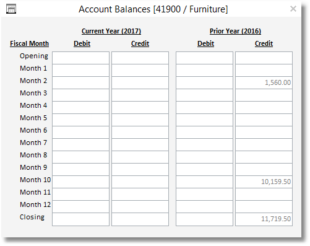Select the Month 11 Current Year Credit field
This screenshot has width=310, height=246.
[140, 194]
